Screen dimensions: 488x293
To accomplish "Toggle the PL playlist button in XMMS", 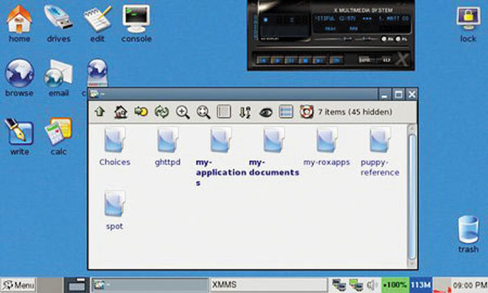I will tap(401, 39).
